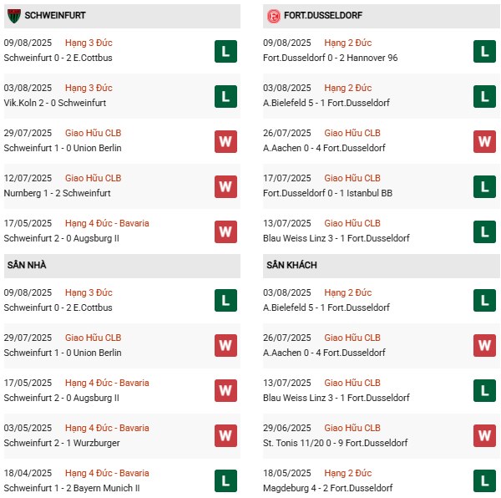Click W badge for St. Tonis 0 - 9 Fort.Dusseldorf
The height and width of the screenshot is (498, 501).
(484, 435)
